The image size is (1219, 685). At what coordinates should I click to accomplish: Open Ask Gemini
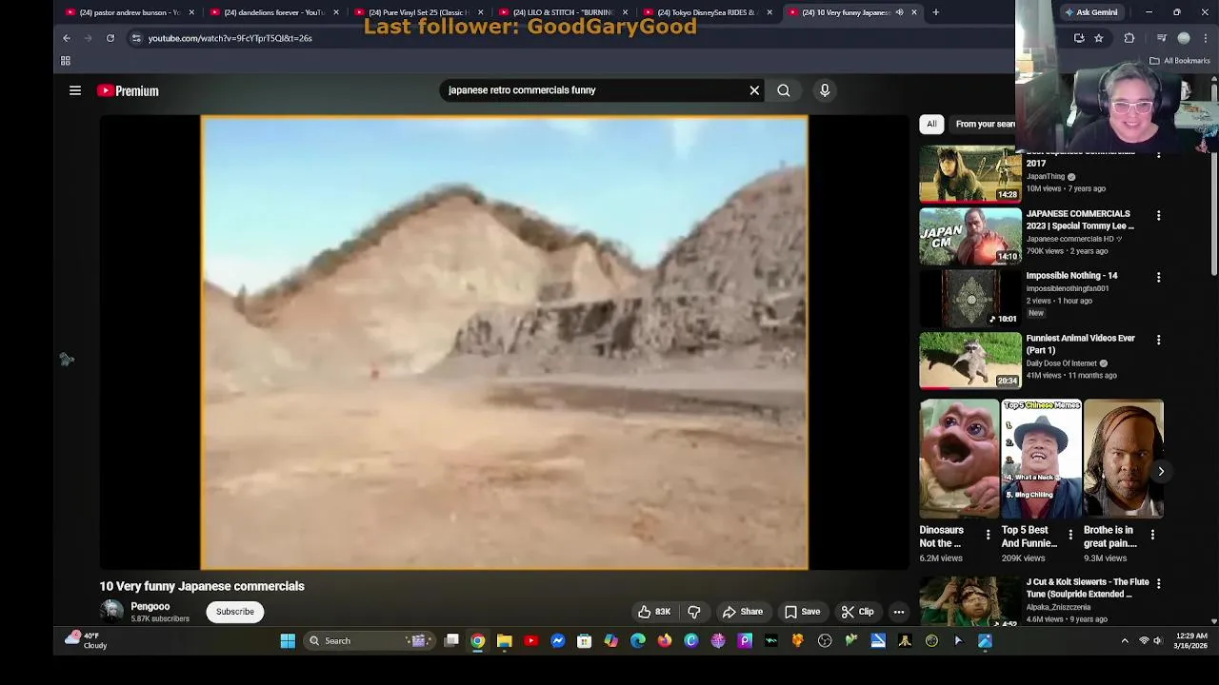(x=1090, y=12)
